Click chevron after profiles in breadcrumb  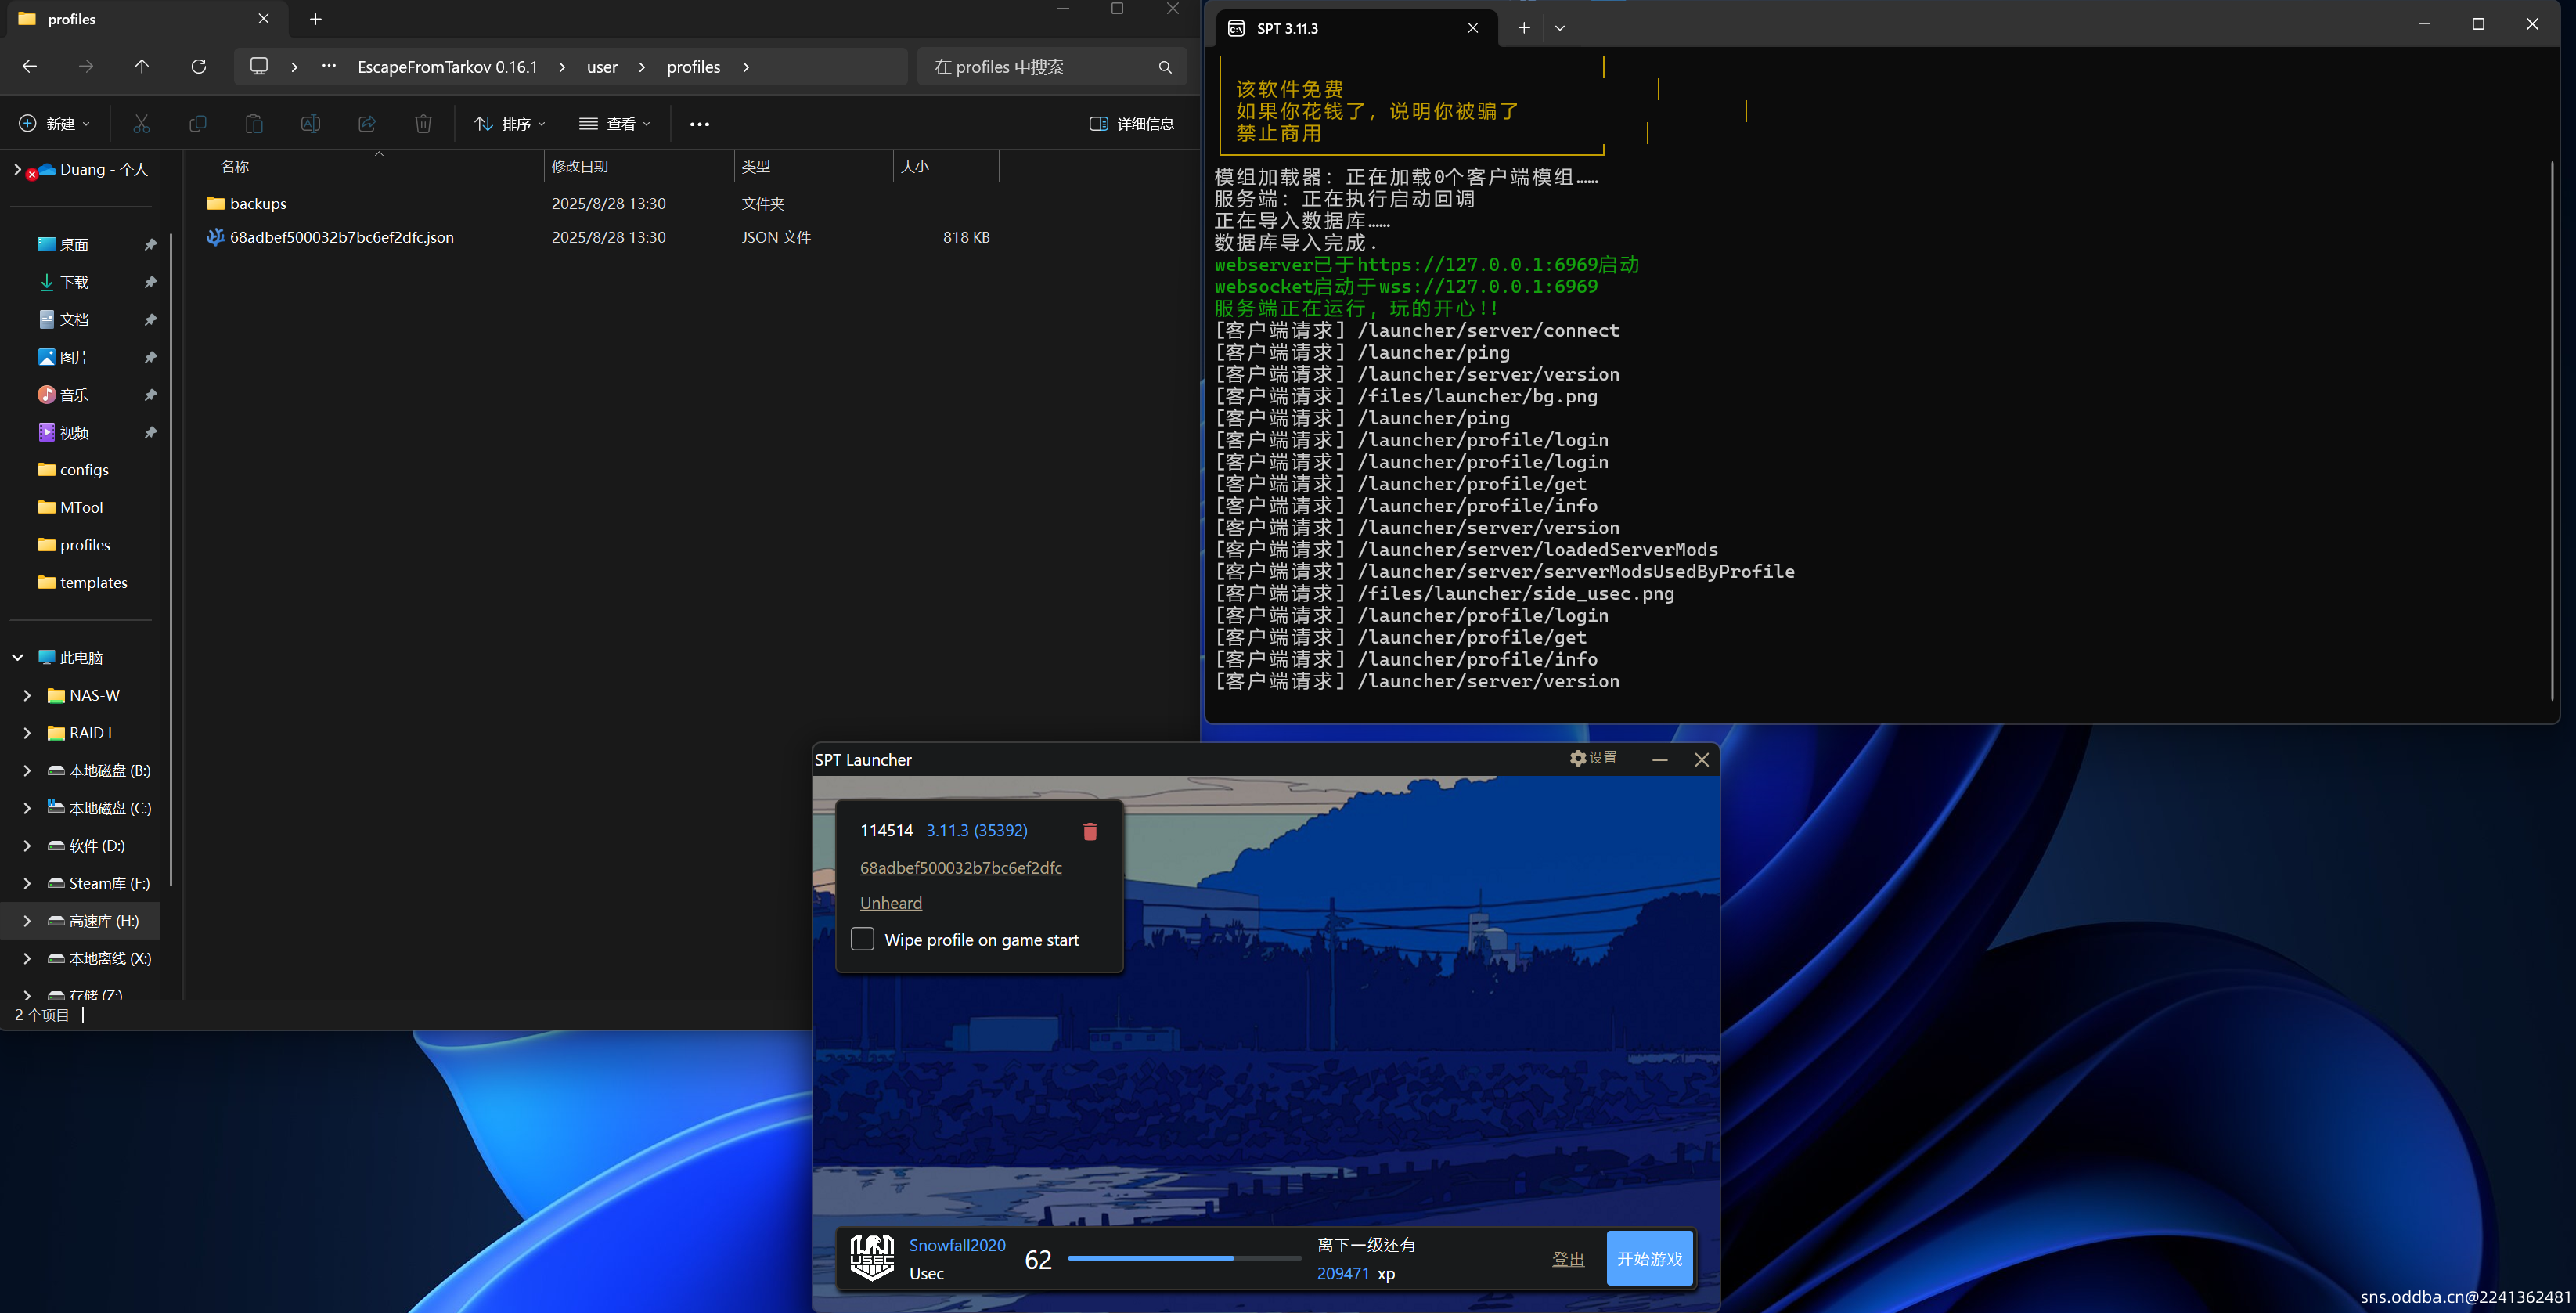(x=746, y=67)
